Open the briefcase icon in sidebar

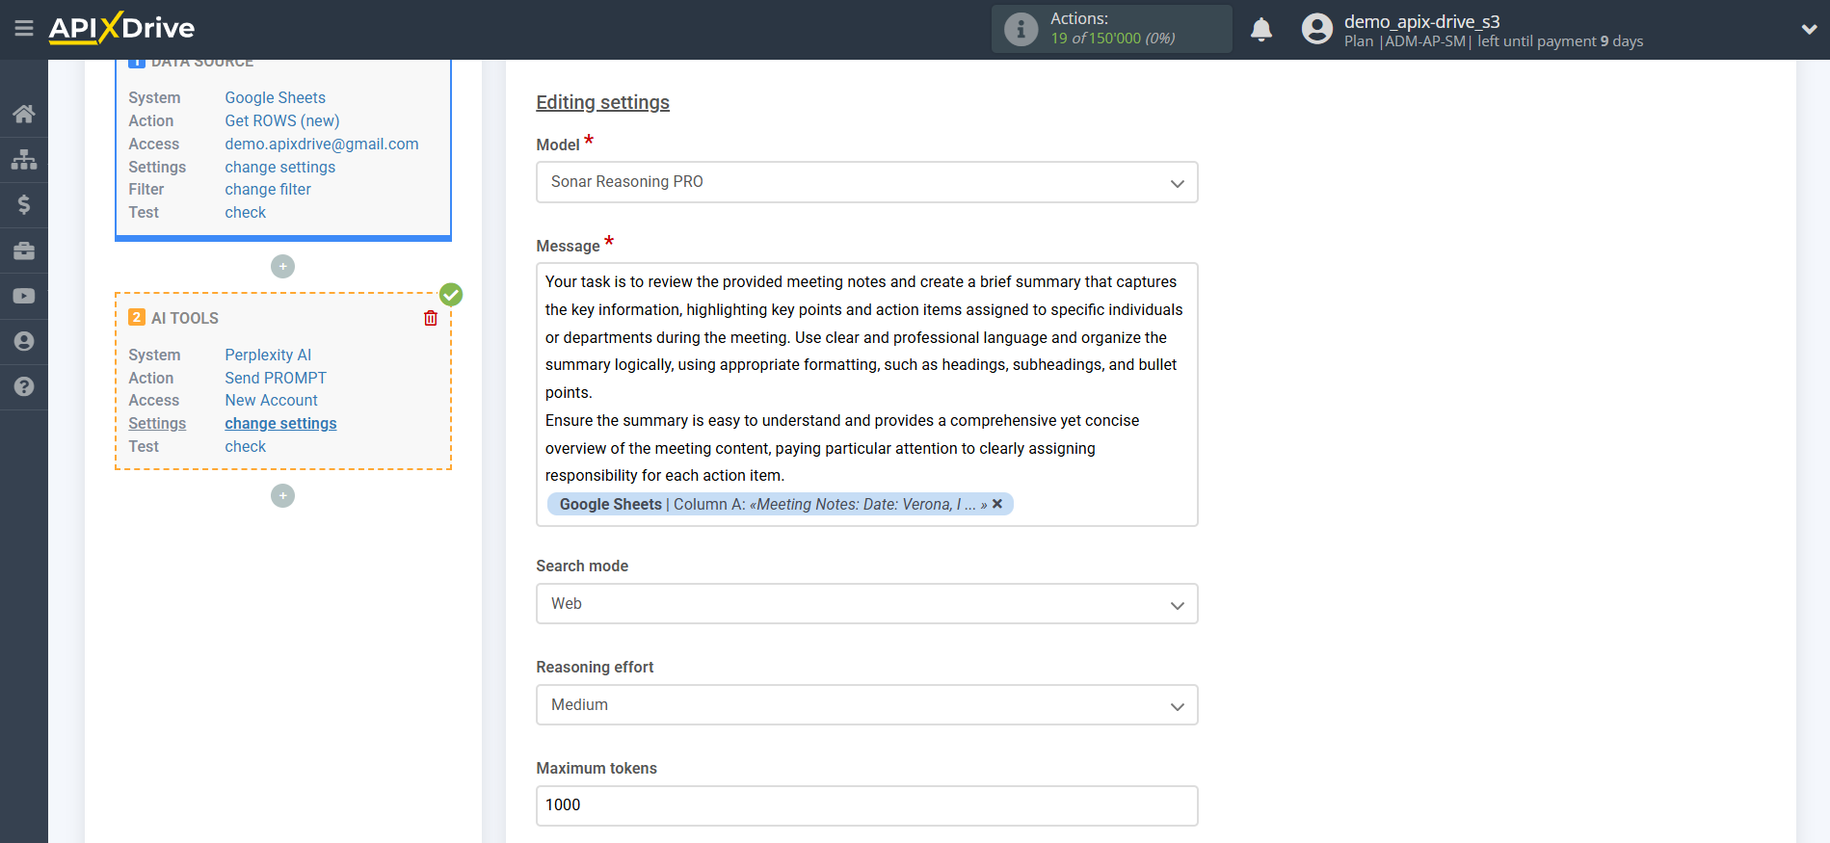point(24,250)
